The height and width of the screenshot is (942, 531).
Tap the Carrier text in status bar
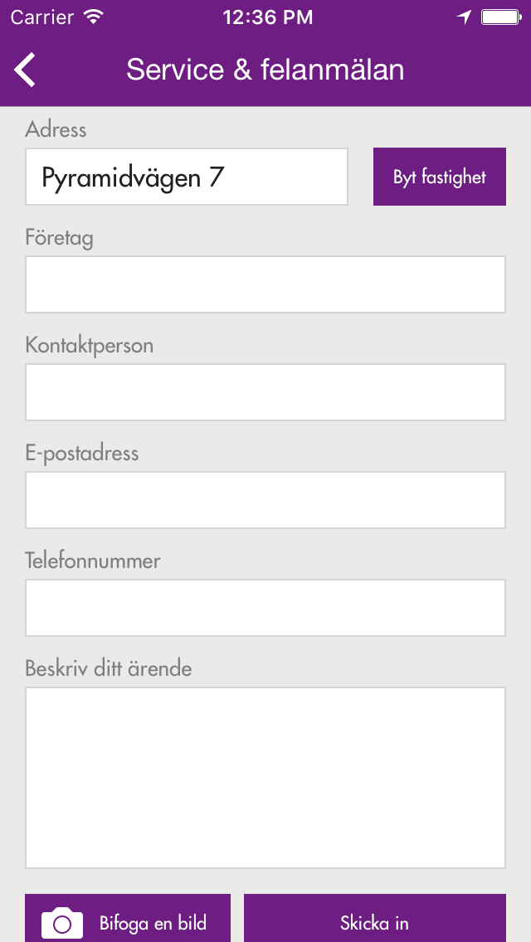coord(41,17)
